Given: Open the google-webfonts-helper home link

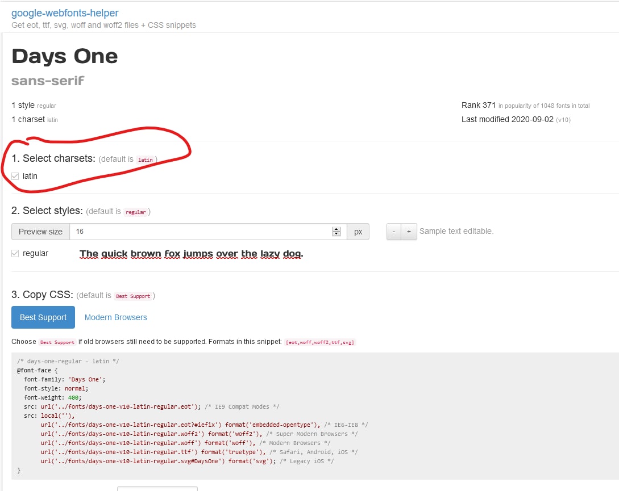Looking at the screenshot, I should (x=65, y=13).
